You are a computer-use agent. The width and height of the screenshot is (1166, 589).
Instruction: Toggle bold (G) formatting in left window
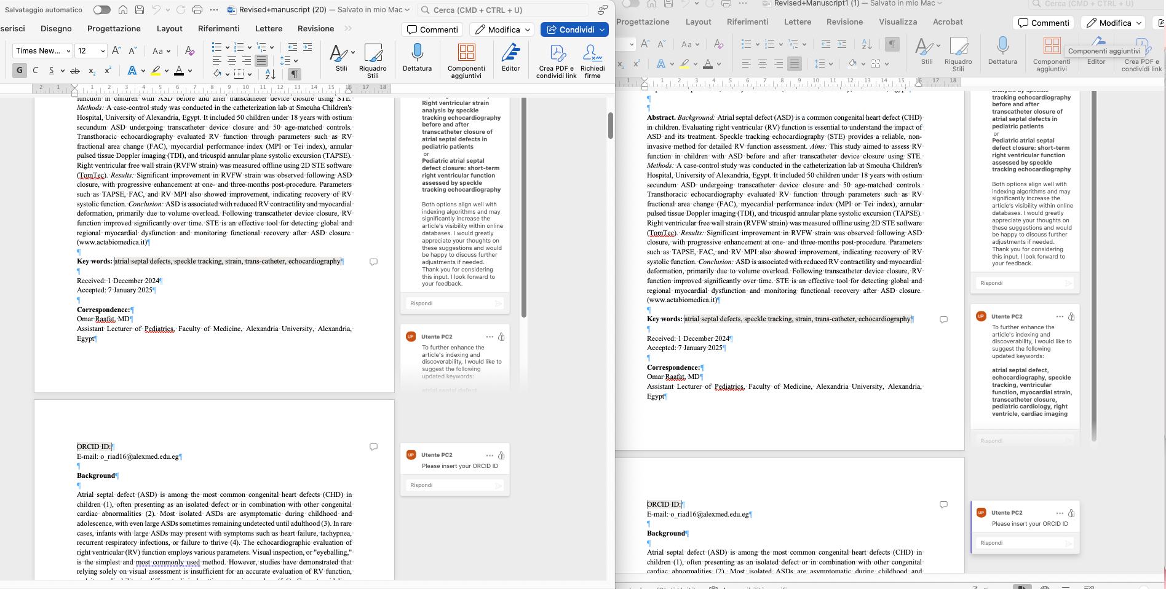tap(20, 71)
